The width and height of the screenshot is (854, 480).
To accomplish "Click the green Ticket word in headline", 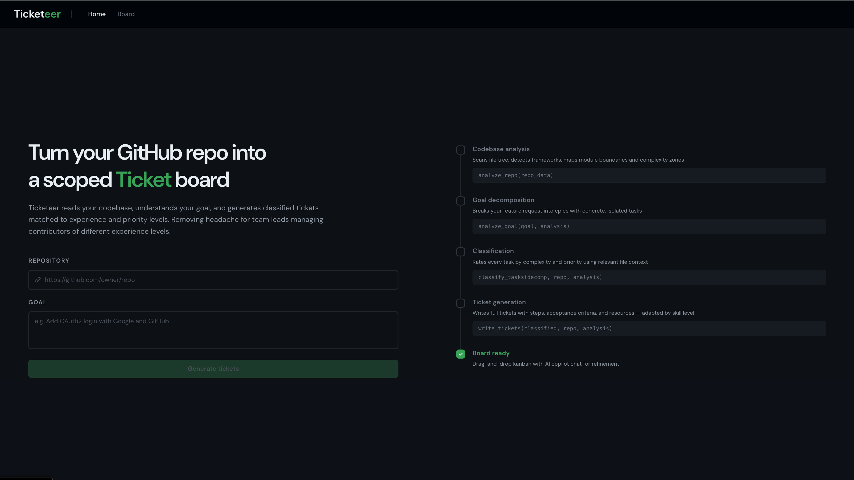I will (x=143, y=180).
